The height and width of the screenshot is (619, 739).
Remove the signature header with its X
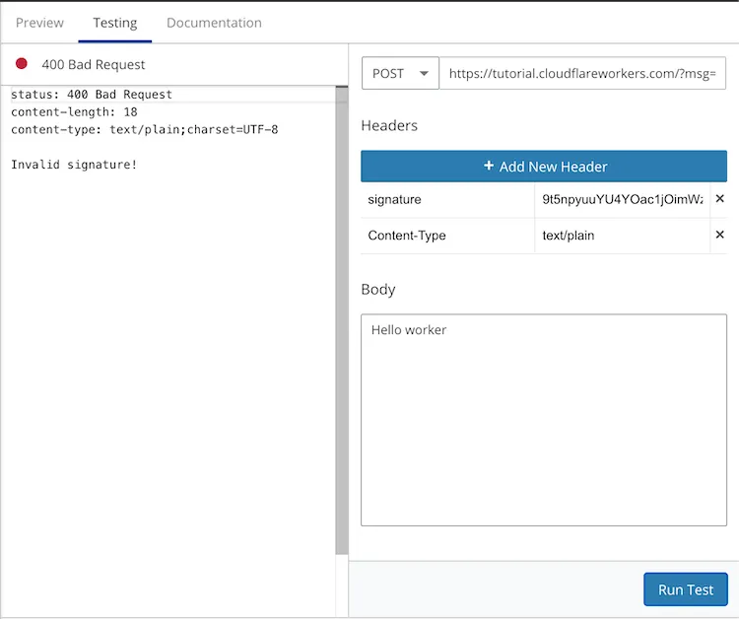pyautogui.click(x=719, y=199)
